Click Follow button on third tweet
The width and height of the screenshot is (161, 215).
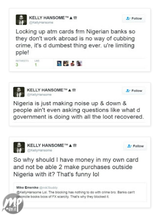[x=135, y=146]
